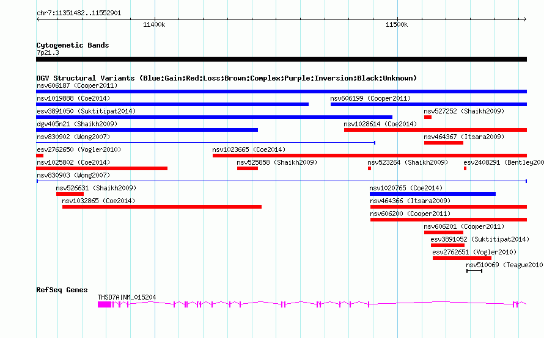Select the nsv606200 (Cooper2011) label
Screen dimensions: 544x338
[410, 214]
